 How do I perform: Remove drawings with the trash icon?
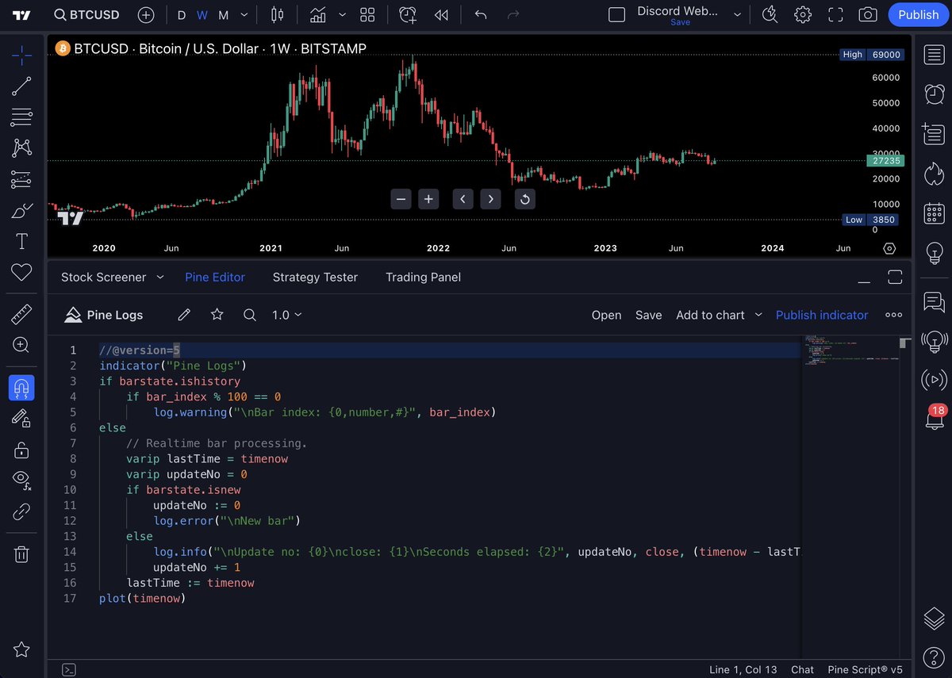coord(21,554)
